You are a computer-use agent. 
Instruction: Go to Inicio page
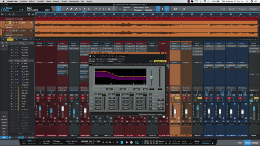pos(223,9)
